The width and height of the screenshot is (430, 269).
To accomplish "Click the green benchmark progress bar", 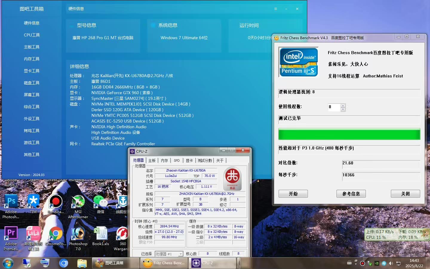I will click(x=349, y=134).
